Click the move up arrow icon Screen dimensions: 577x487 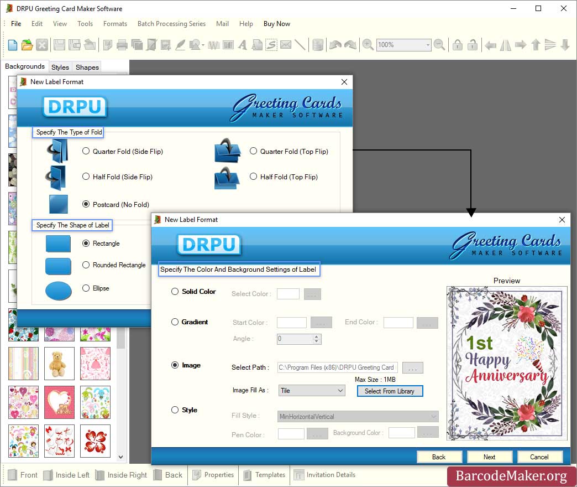536,45
